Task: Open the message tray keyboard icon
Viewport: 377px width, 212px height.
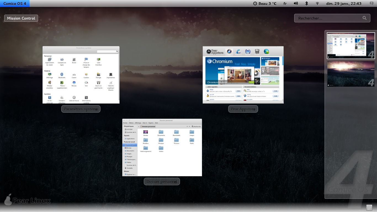Action: 369,208
